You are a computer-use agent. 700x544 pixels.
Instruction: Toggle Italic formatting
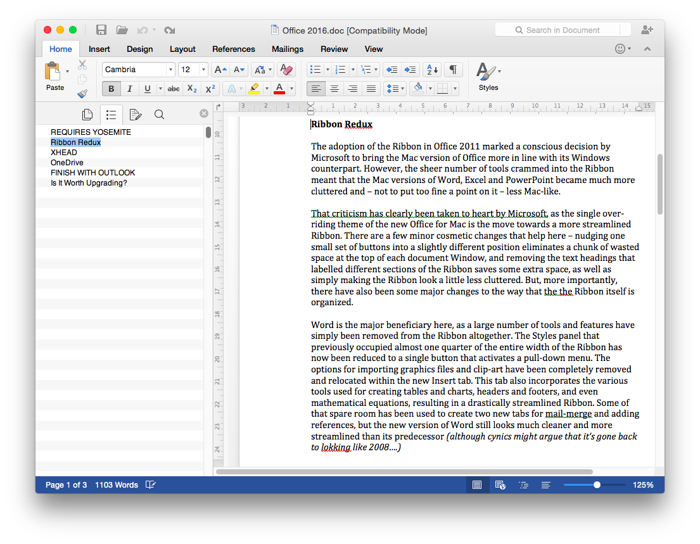tap(129, 89)
